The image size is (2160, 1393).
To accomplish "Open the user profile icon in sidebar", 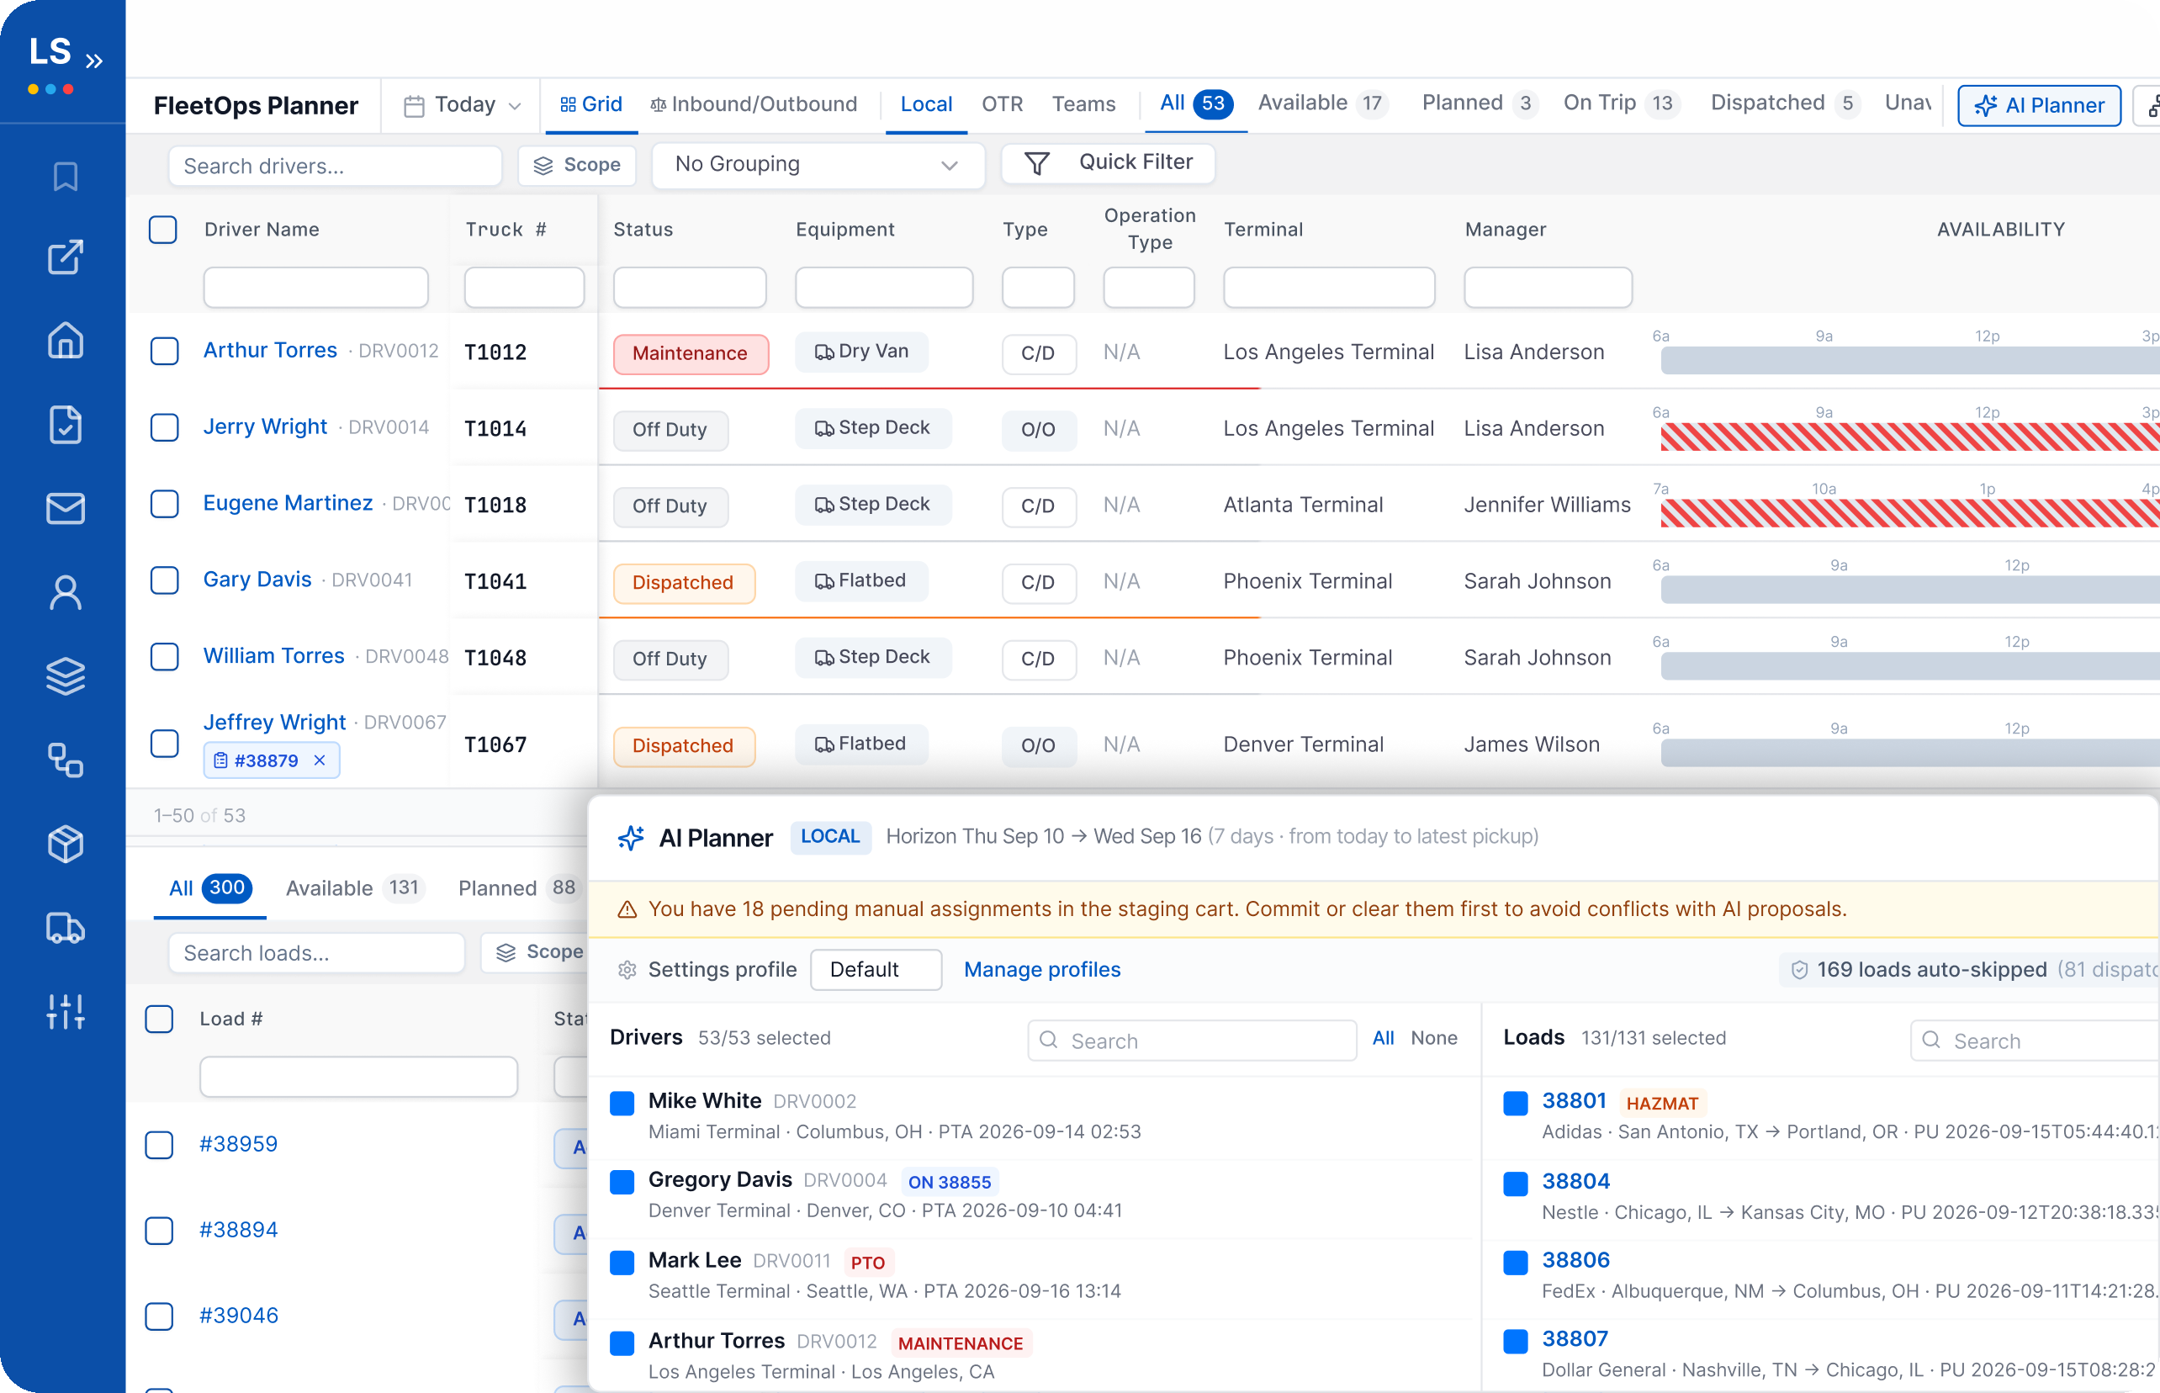I will click(65, 592).
